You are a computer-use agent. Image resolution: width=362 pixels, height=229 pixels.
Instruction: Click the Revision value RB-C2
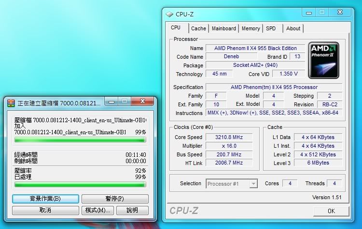tap(330, 104)
